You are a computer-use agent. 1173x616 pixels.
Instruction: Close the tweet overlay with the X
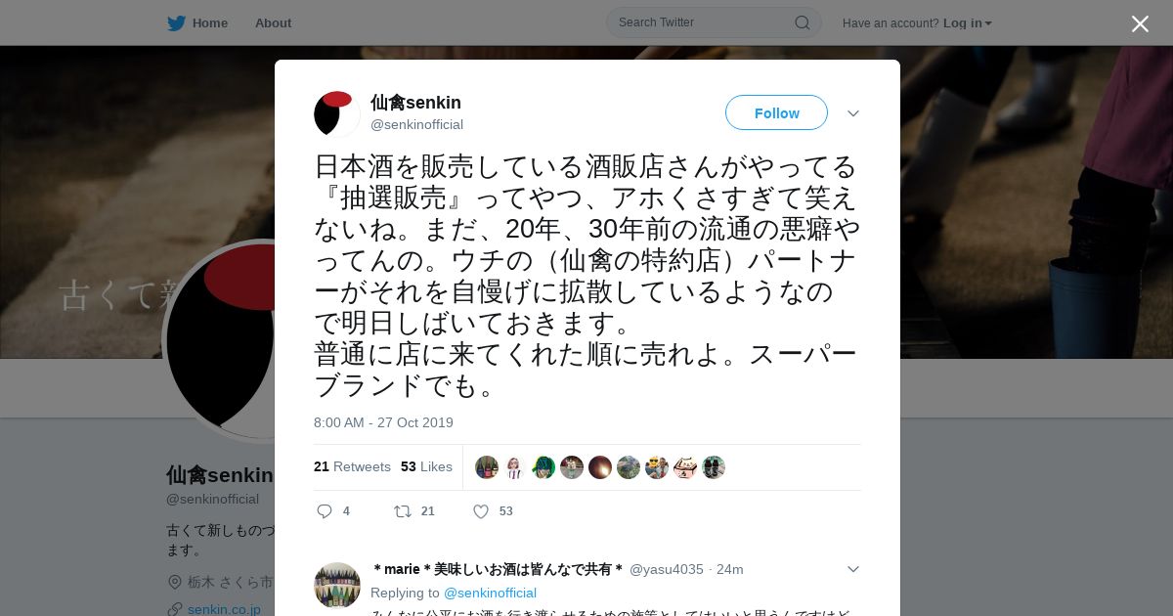1140,23
